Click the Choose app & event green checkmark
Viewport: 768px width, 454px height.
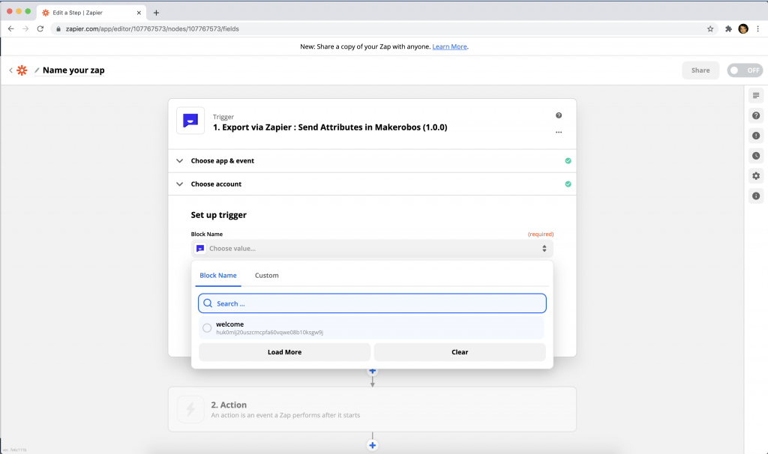coord(568,160)
